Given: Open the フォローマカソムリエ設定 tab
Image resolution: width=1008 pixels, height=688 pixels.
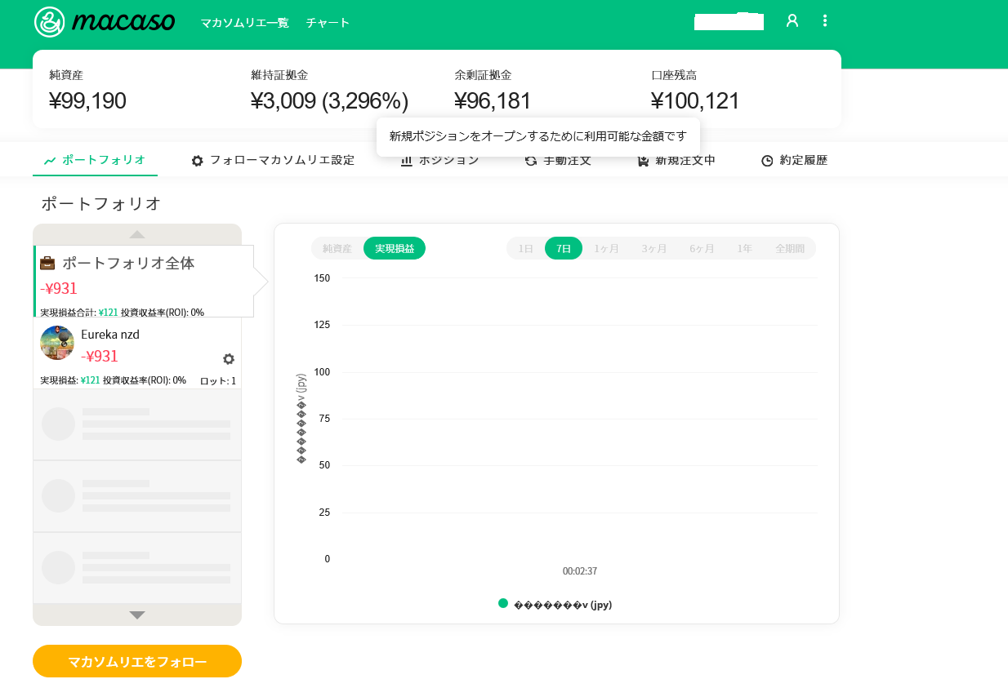Looking at the screenshot, I should [273, 161].
